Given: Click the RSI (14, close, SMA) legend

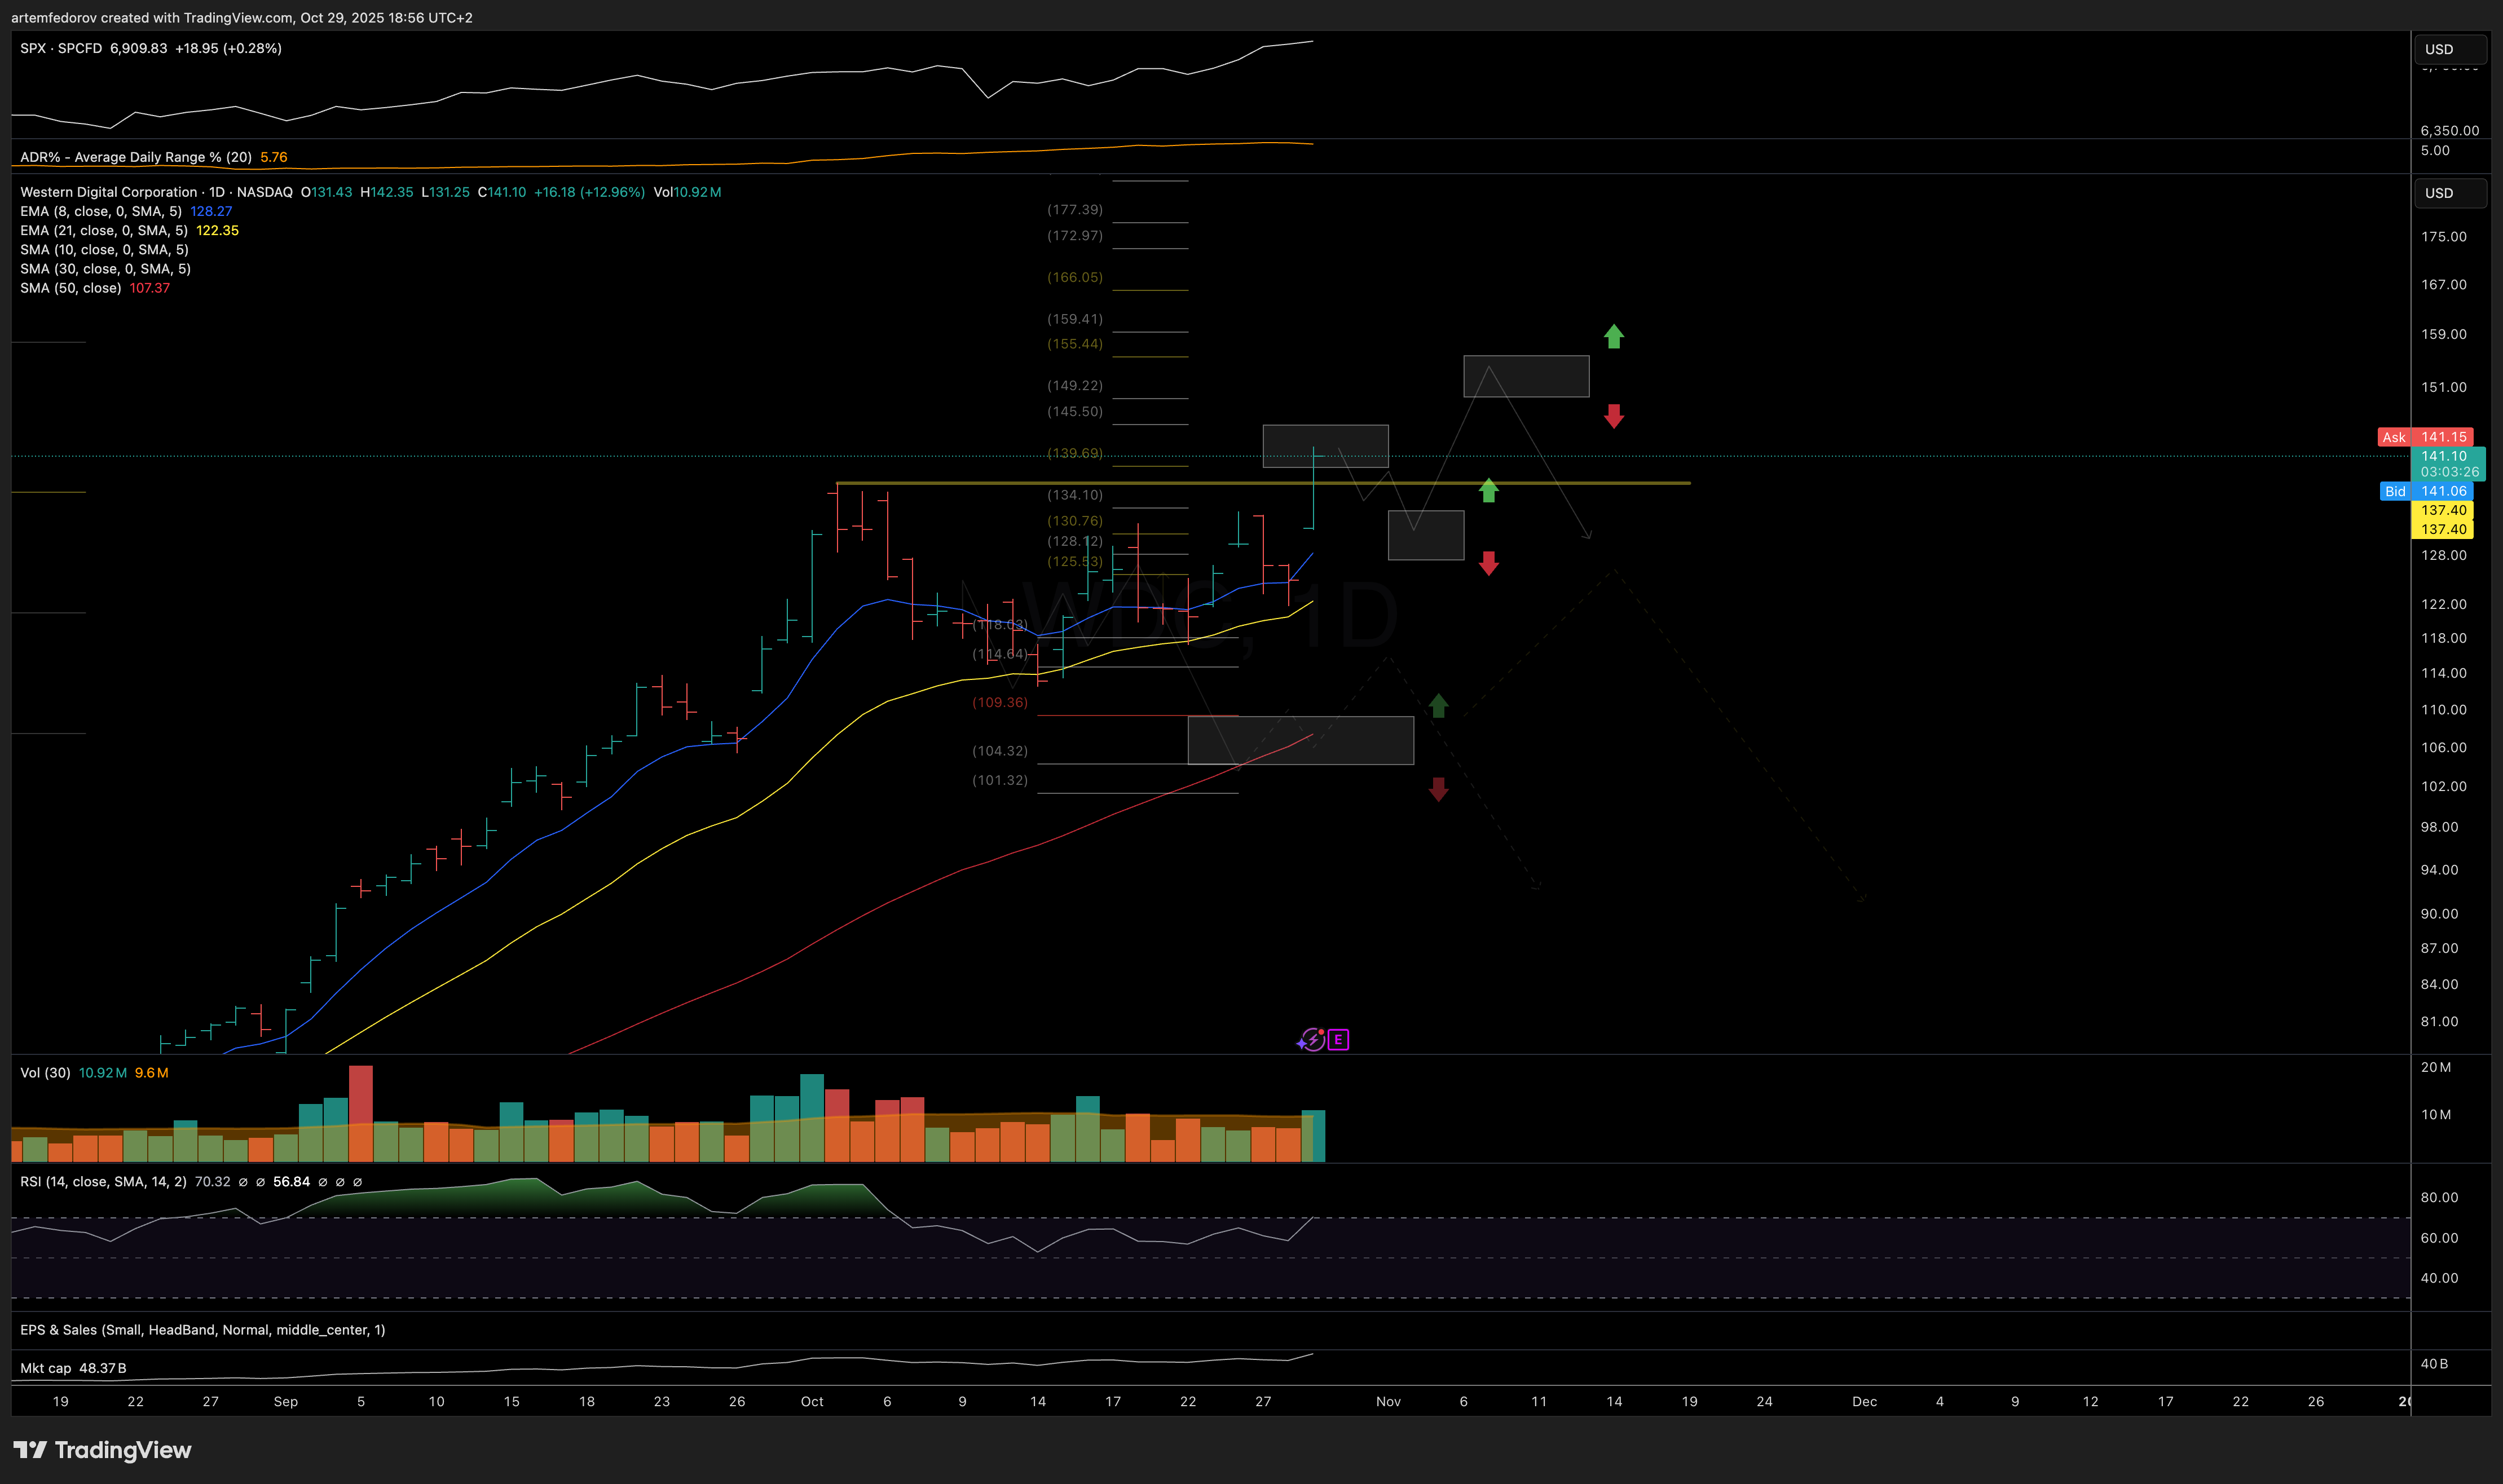Looking at the screenshot, I should tap(103, 1182).
